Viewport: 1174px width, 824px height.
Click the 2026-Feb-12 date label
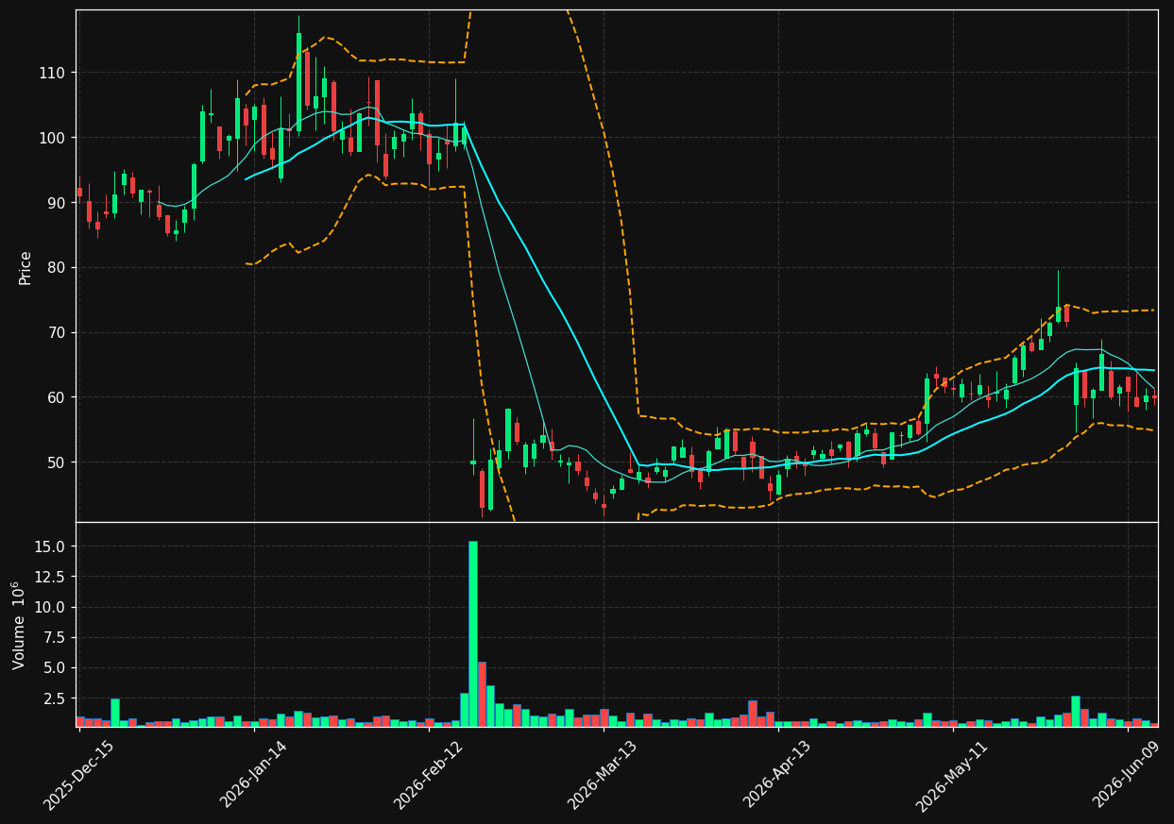pos(428,775)
